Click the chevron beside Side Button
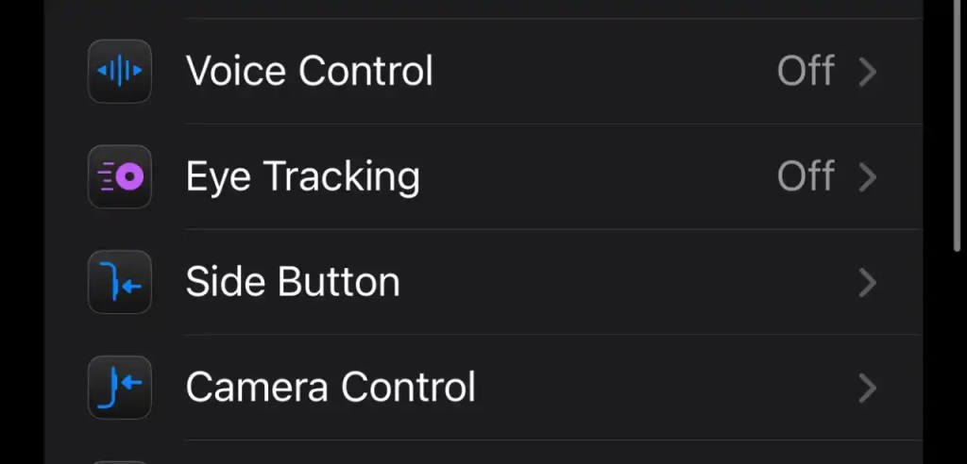The height and width of the screenshot is (464, 967). point(868,282)
